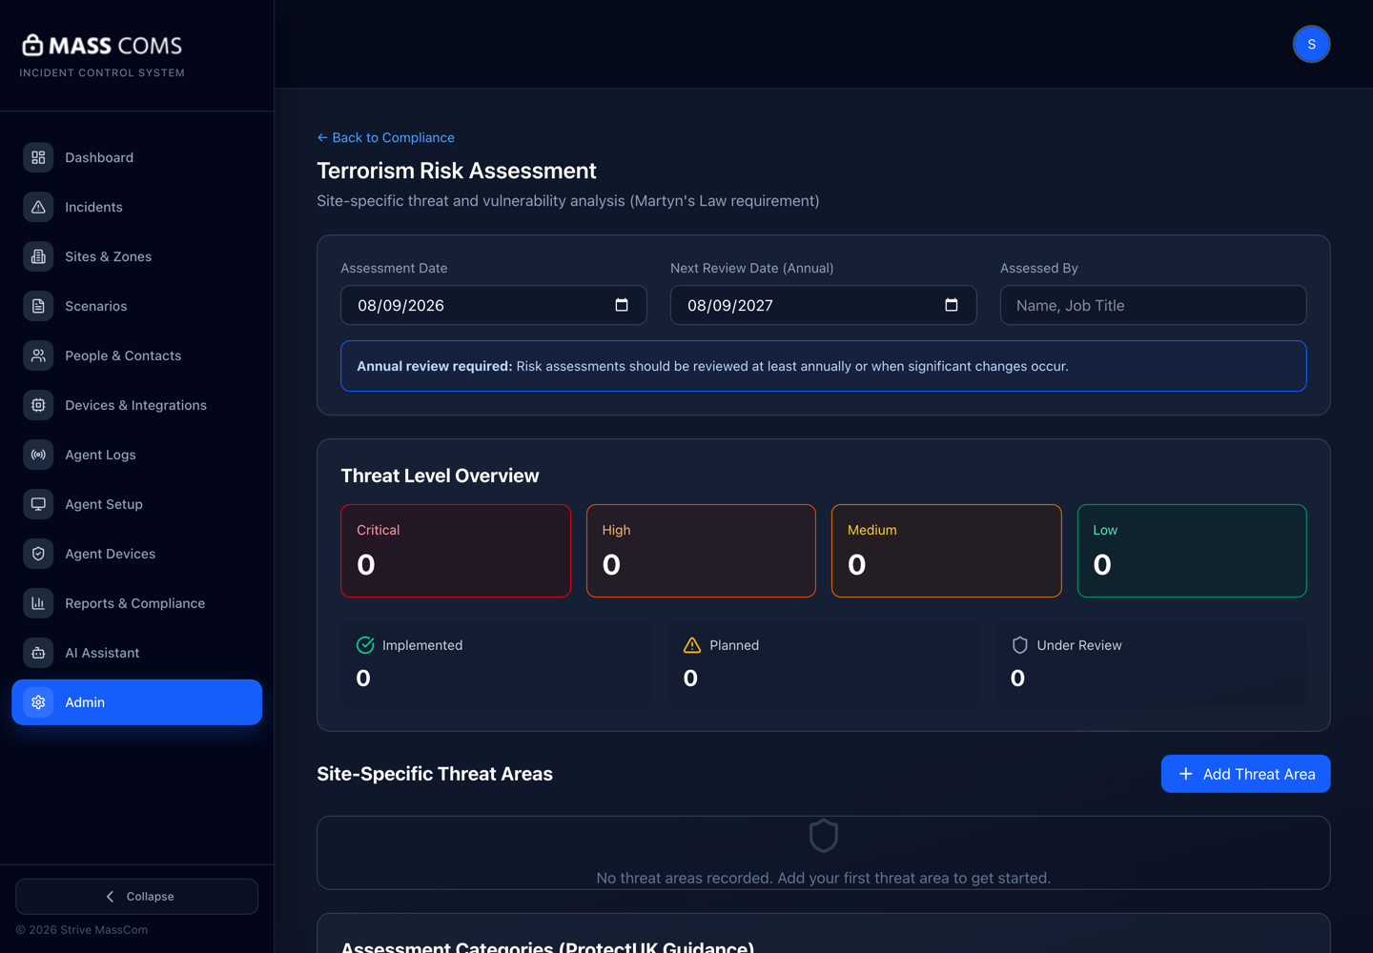Click the Incident Control System tagline
Viewport: 1373px width, 953px height.
(102, 72)
